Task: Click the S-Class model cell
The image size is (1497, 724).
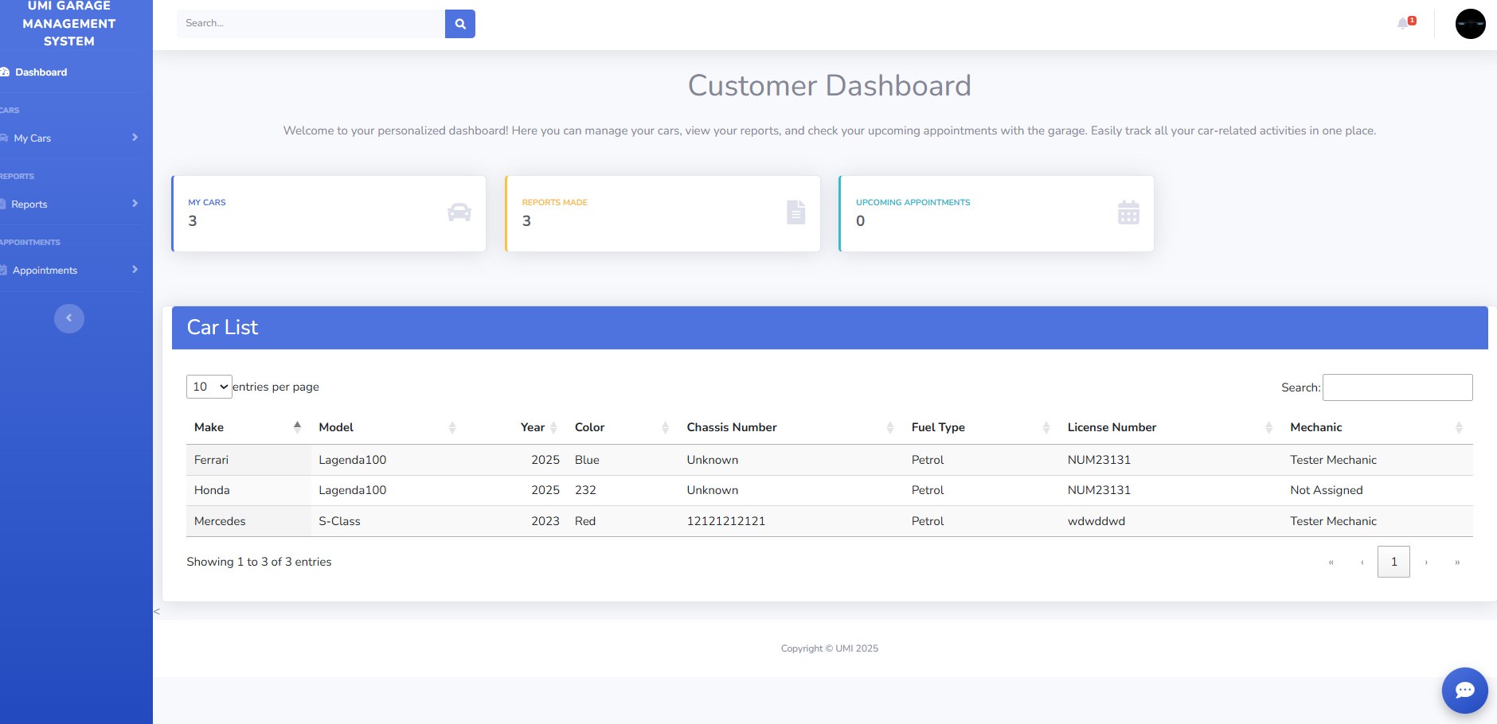Action: [x=388, y=521]
